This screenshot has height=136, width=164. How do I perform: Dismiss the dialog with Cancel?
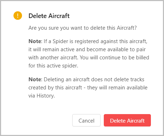(x=86, y=120)
